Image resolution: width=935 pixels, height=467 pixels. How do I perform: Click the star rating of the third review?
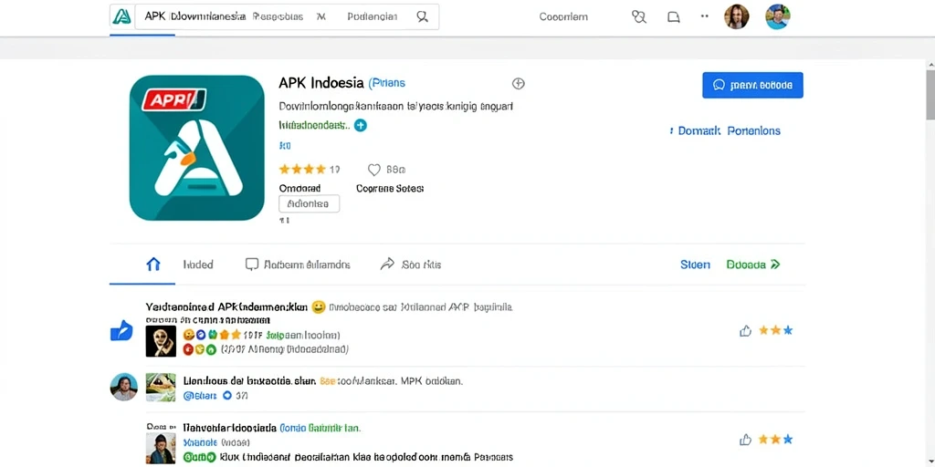776,440
